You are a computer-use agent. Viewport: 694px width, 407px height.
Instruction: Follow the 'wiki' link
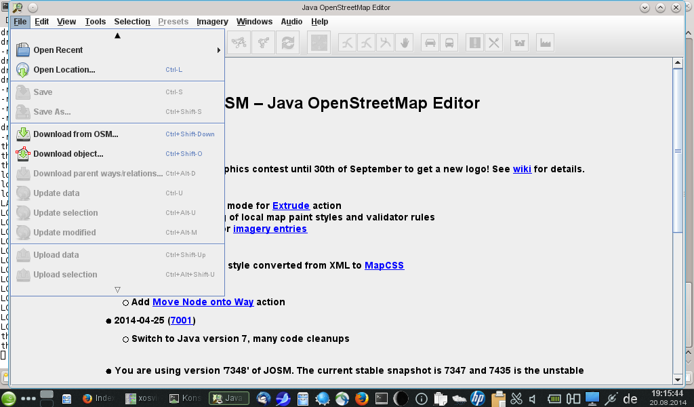[x=522, y=169]
